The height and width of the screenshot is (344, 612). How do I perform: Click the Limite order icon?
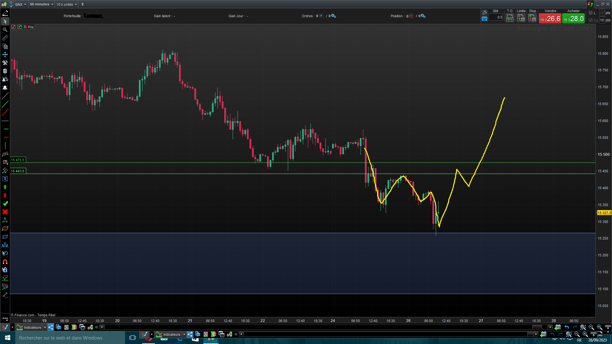521,18
